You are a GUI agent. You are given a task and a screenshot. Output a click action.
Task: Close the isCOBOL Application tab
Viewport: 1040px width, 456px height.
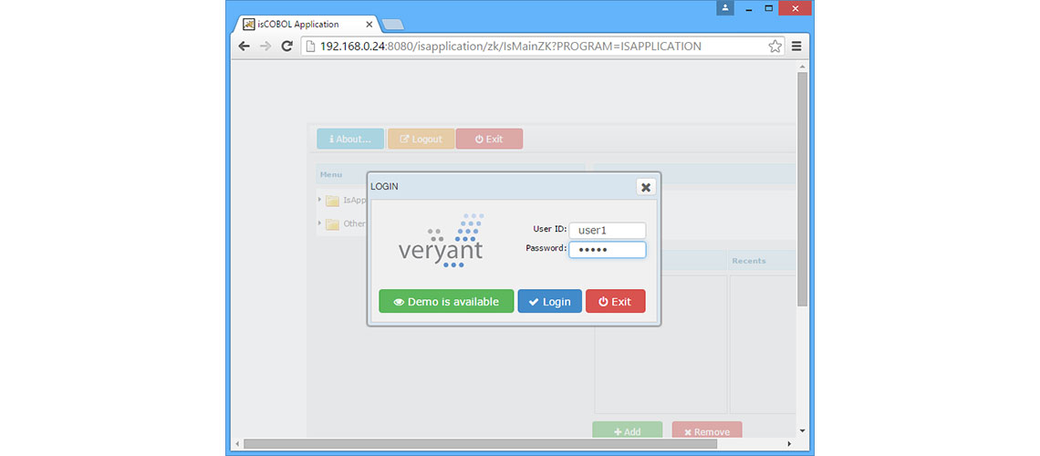pos(369,25)
